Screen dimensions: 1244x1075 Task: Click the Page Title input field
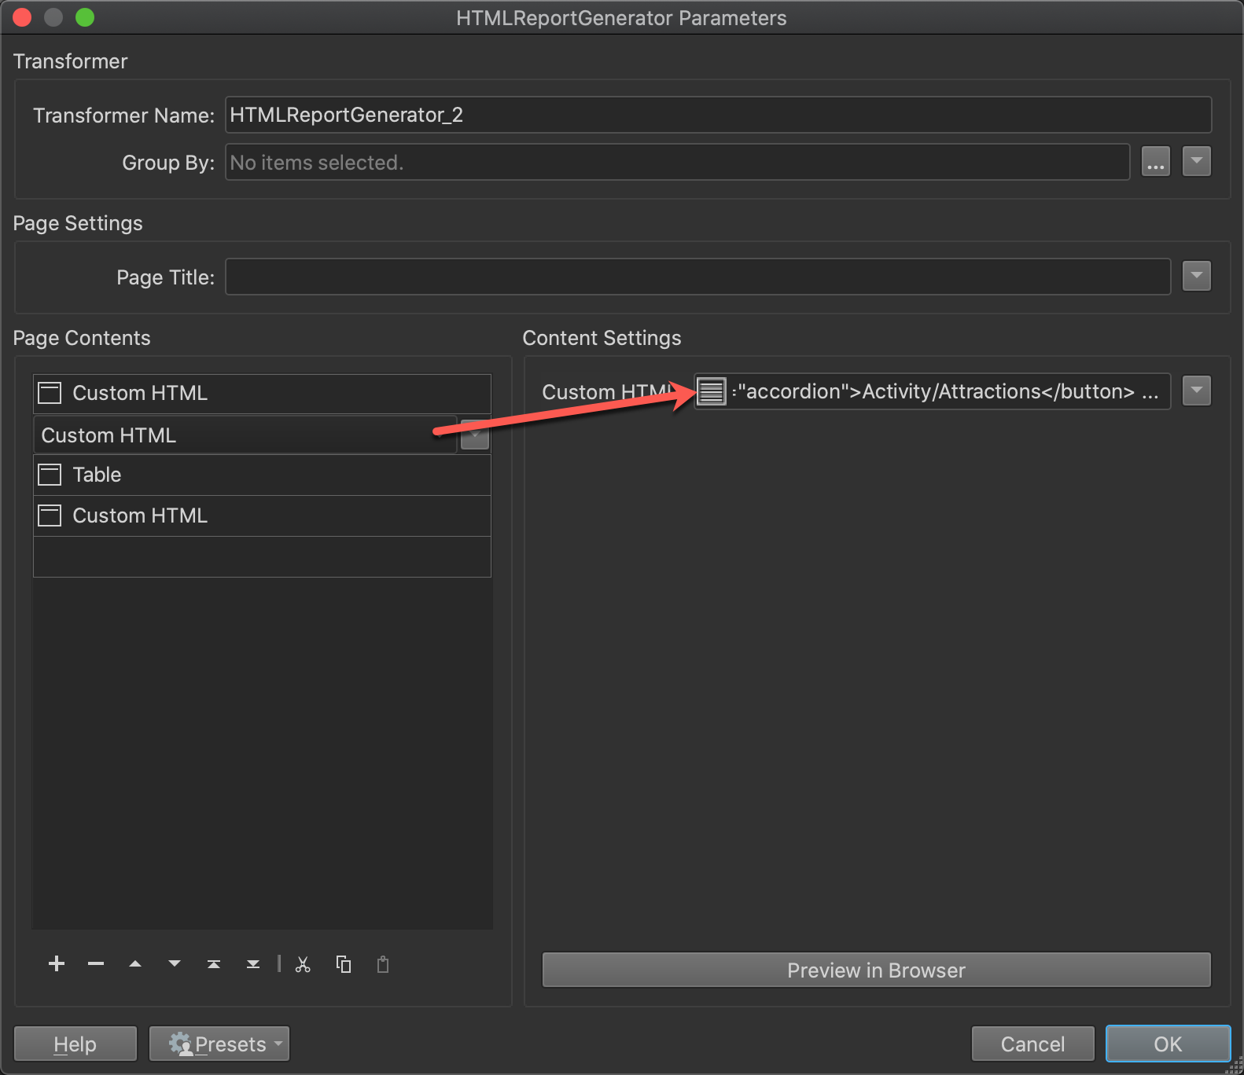(697, 277)
